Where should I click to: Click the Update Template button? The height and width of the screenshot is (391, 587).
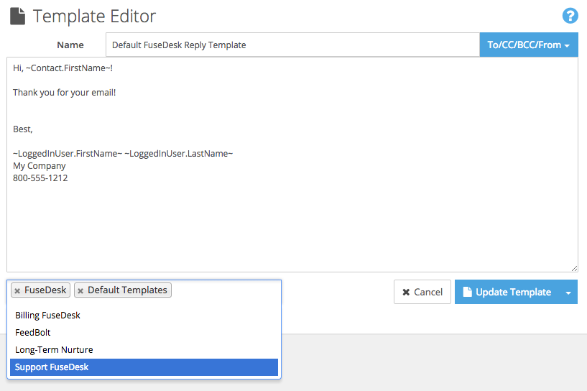507,293
